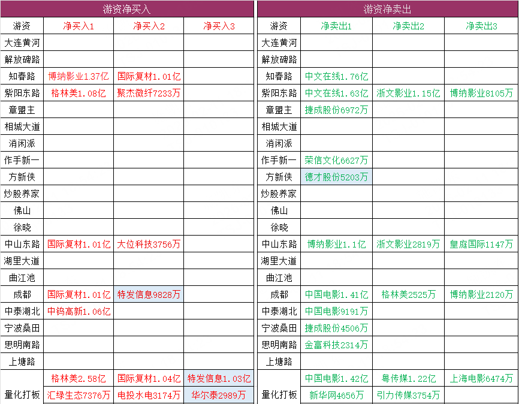This screenshot has height=404, width=519.
Task: Click cell 博纳影业1.1亿
Action: [336, 244]
